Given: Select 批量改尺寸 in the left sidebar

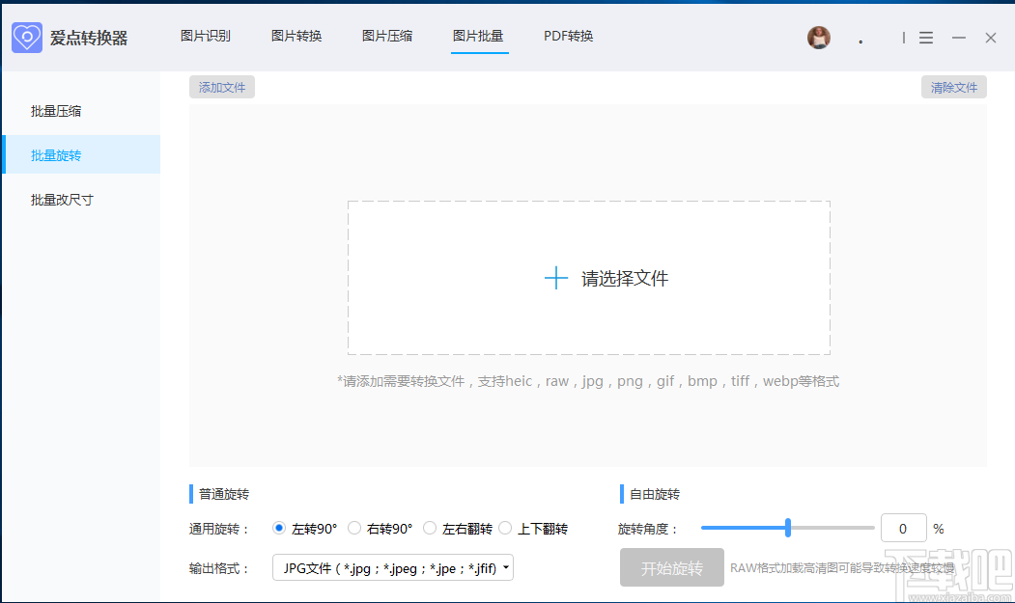Looking at the screenshot, I should click(61, 199).
